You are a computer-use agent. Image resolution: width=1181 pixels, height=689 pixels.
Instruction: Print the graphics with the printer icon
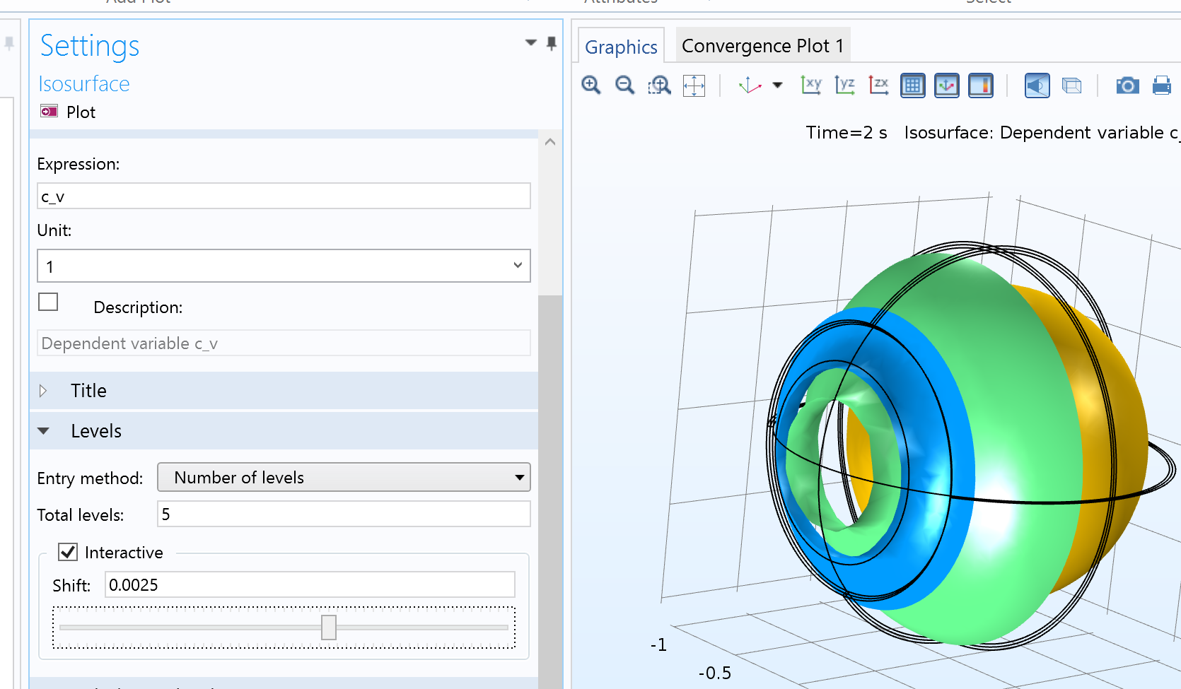[1161, 86]
